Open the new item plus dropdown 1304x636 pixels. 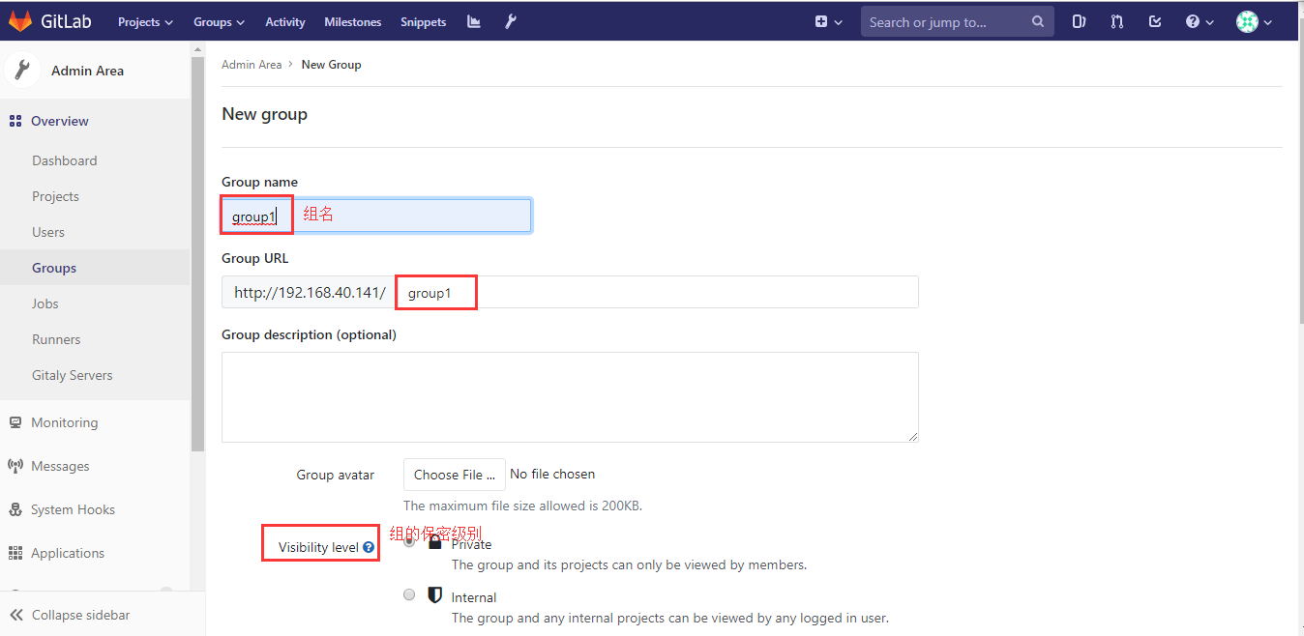828,21
